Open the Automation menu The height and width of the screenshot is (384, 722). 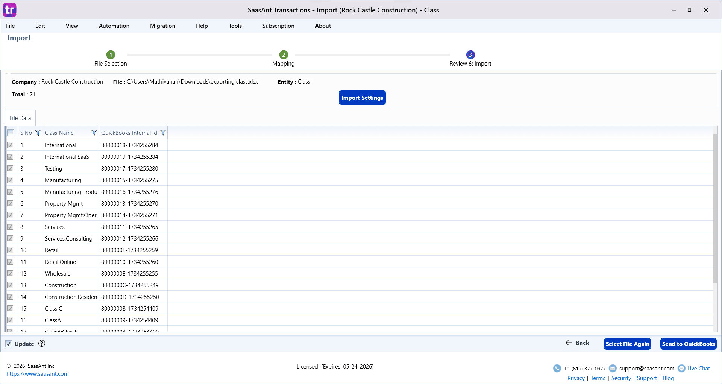point(114,26)
